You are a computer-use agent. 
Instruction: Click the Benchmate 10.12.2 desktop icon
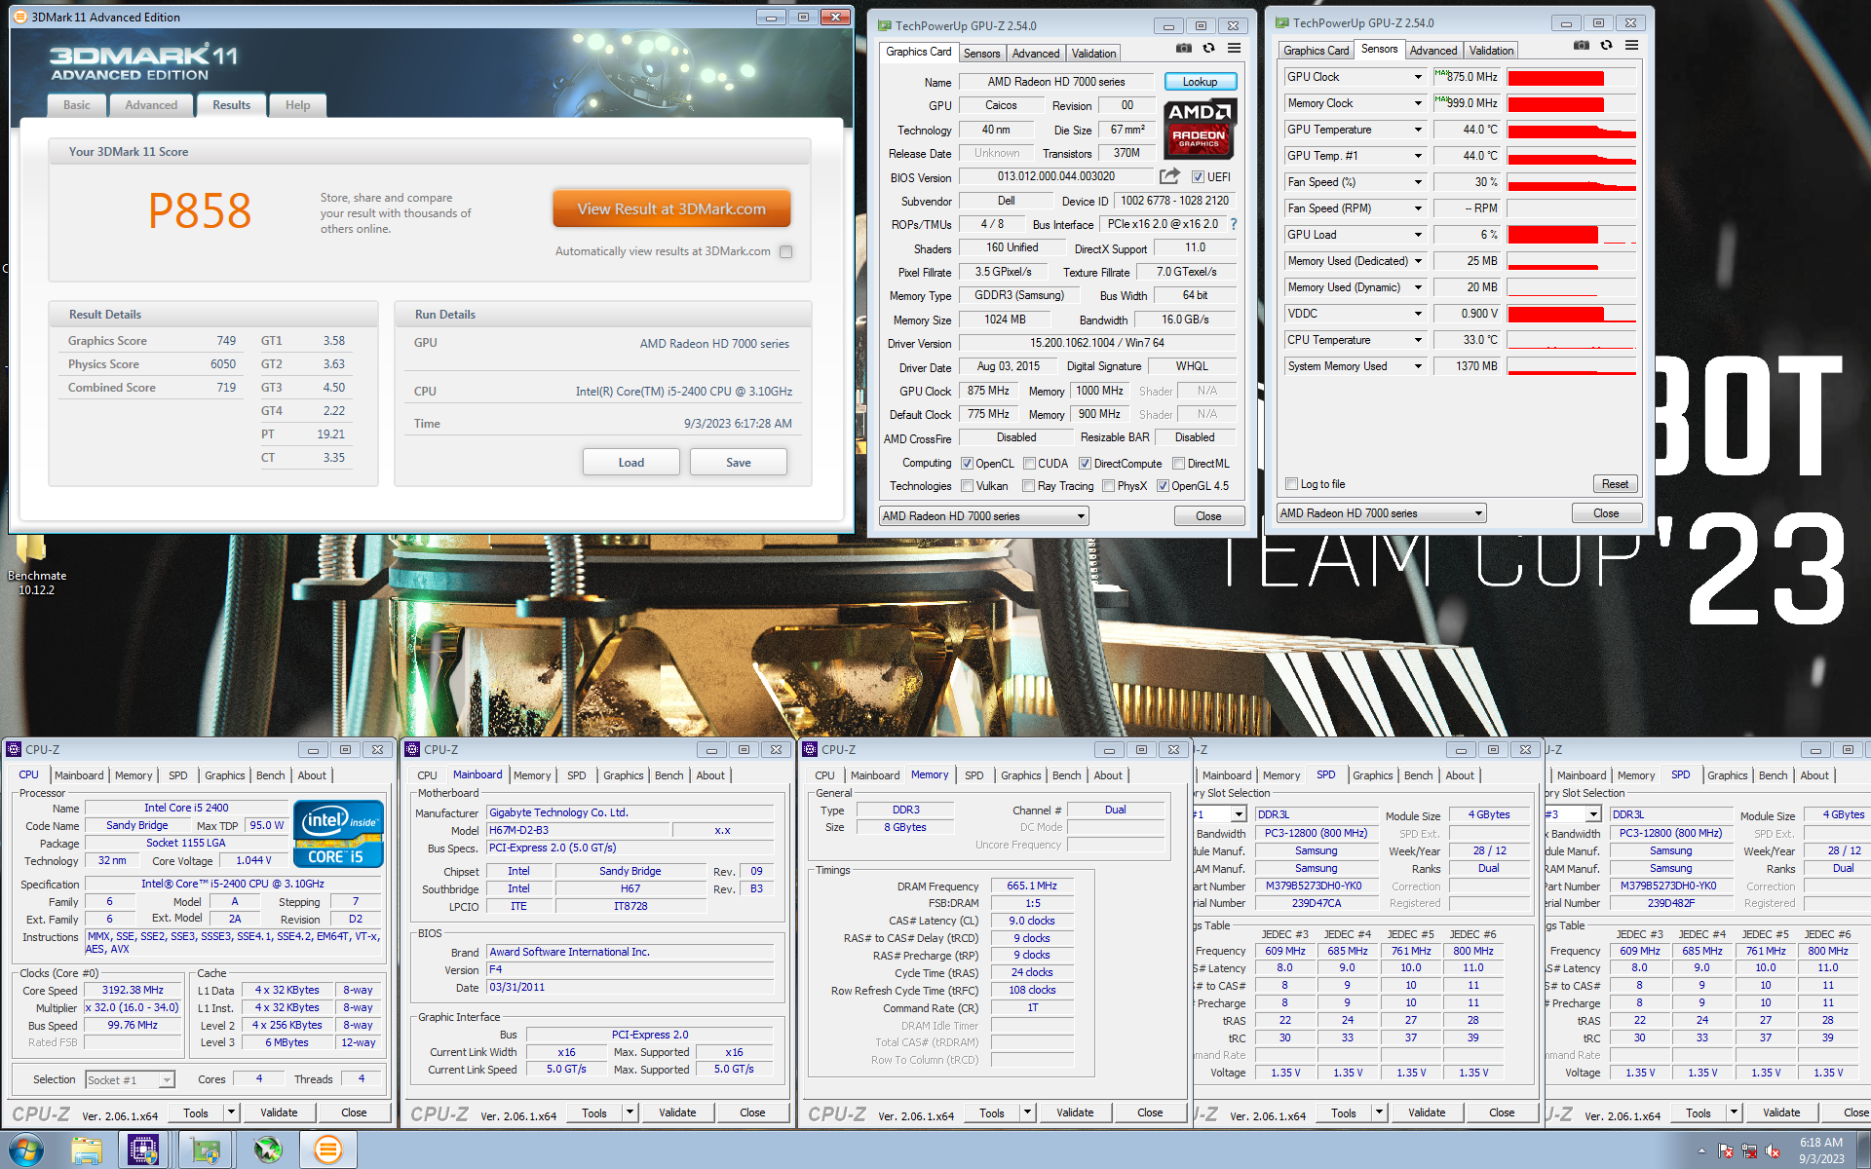coord(36,565)
